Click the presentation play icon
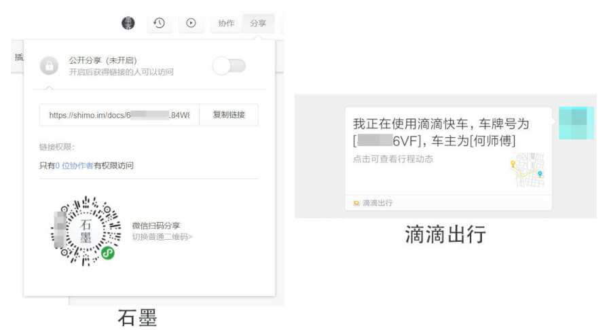The width and height of the screenshot is (611, 330). click(x=191, y=23)
